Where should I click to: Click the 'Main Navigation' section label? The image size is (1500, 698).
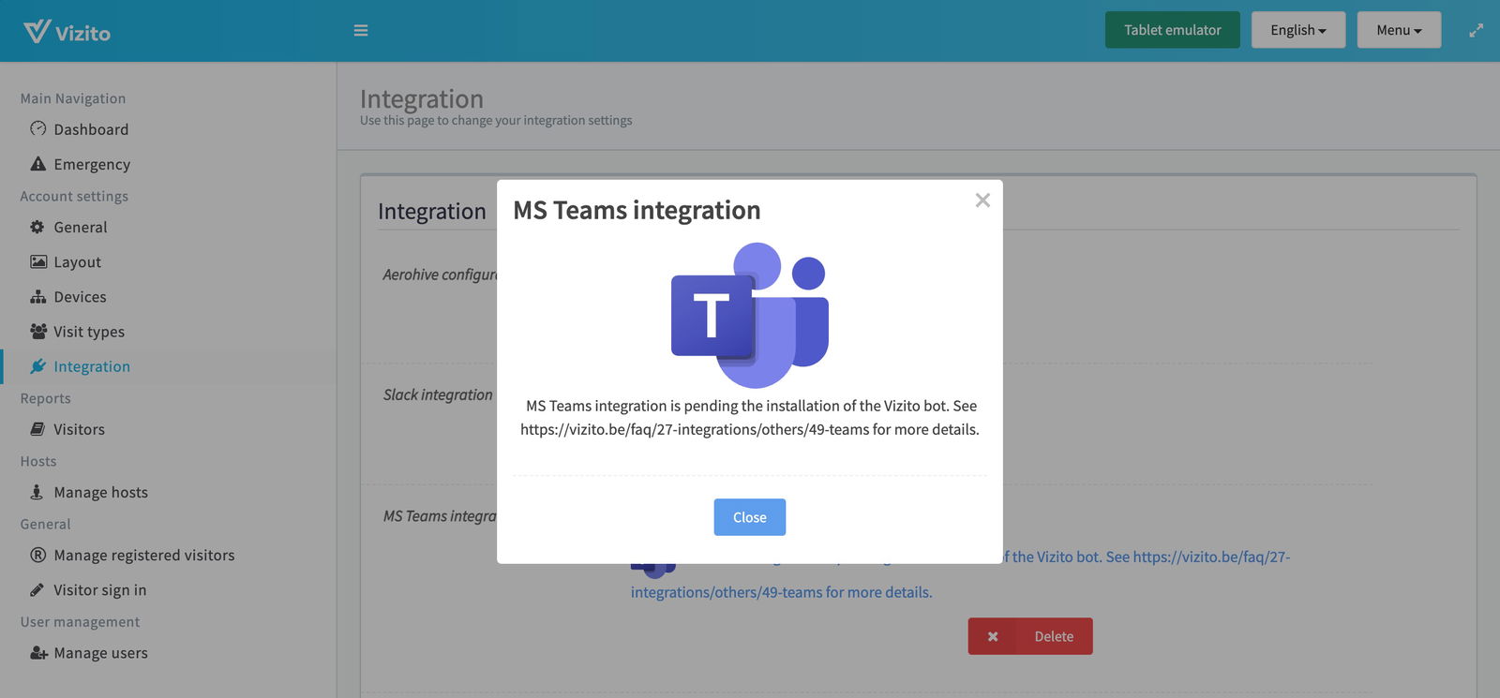pyautogui.click(x=73, y=98)
